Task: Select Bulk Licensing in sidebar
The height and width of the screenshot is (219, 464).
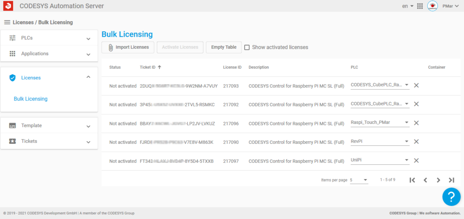Action: coord(30,99)
